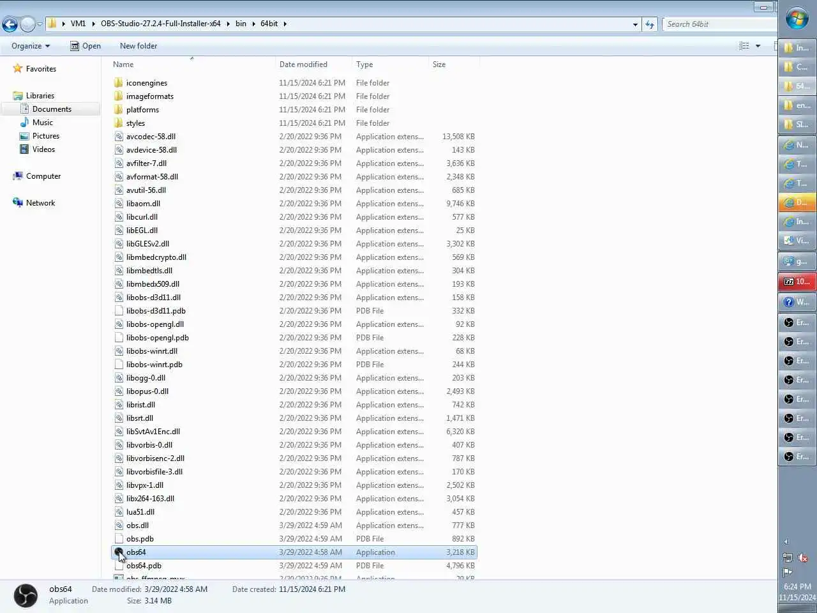Click the Back navigation arrow button

tap(10, 24)
